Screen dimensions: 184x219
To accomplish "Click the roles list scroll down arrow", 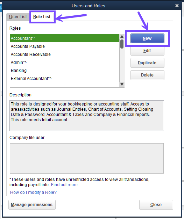I will (122, 85).
